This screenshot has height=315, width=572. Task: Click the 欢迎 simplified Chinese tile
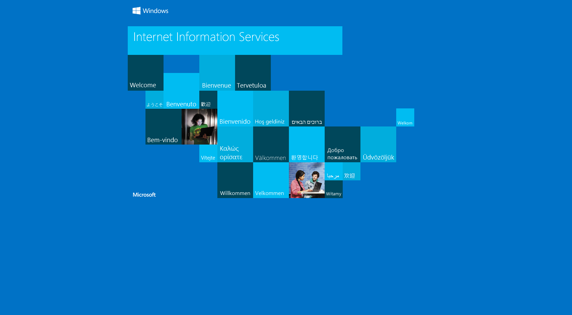pyautogui.click(x=352, y=171)
